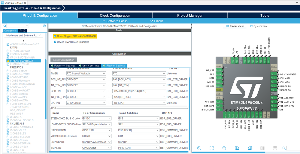Expand Middleware and Software Packs category

coord(23,35)
